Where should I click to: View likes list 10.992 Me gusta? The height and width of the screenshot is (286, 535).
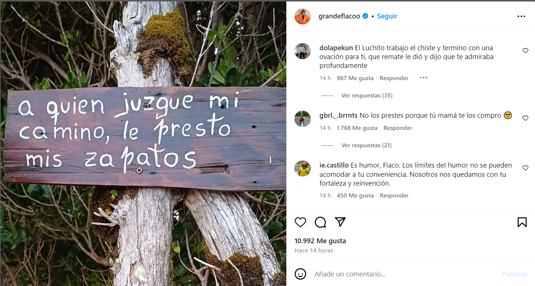coord(320,241)
